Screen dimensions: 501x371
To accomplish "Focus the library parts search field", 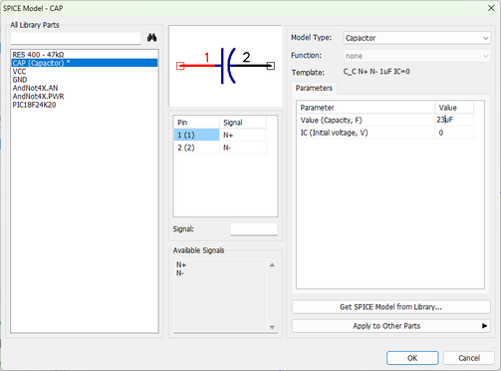I will pyautogui.click(x=76, y=38).
